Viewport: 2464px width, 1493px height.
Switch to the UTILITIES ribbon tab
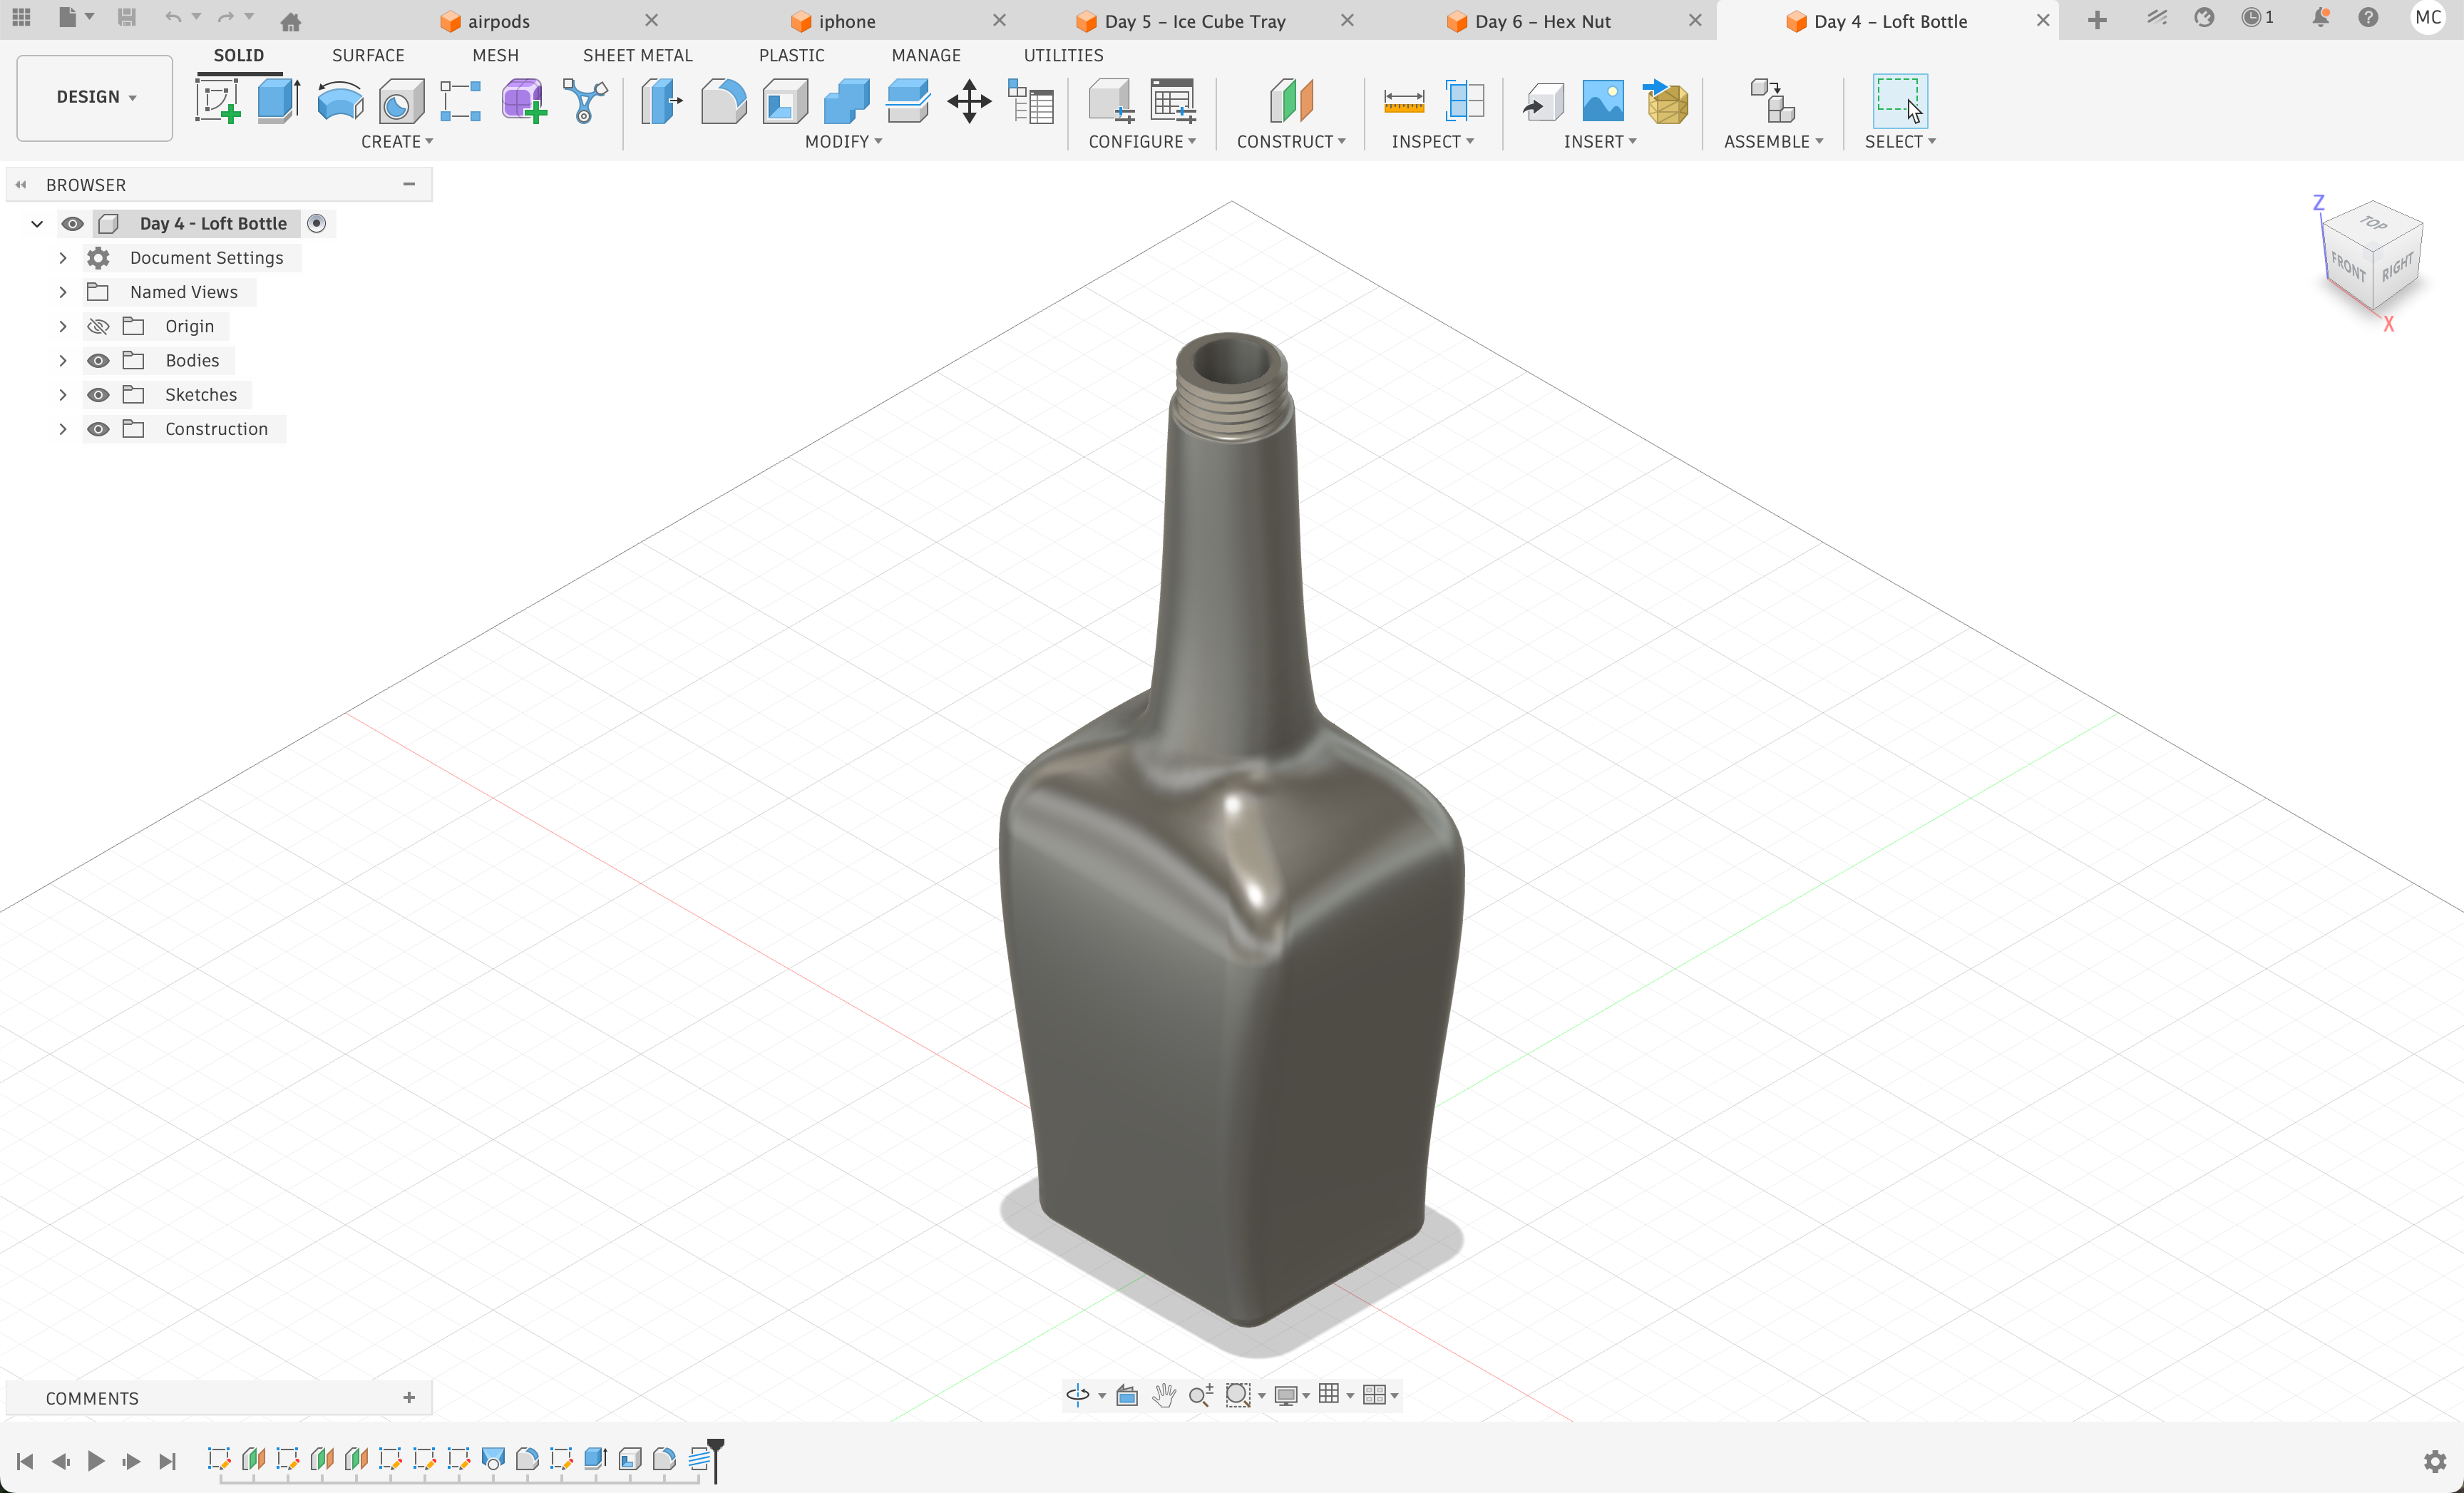1063,55
